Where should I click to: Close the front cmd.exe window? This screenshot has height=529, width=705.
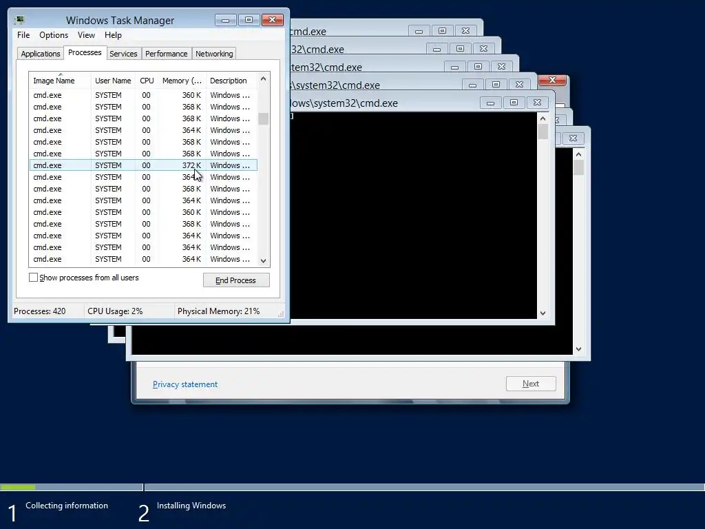pos(537,103)
